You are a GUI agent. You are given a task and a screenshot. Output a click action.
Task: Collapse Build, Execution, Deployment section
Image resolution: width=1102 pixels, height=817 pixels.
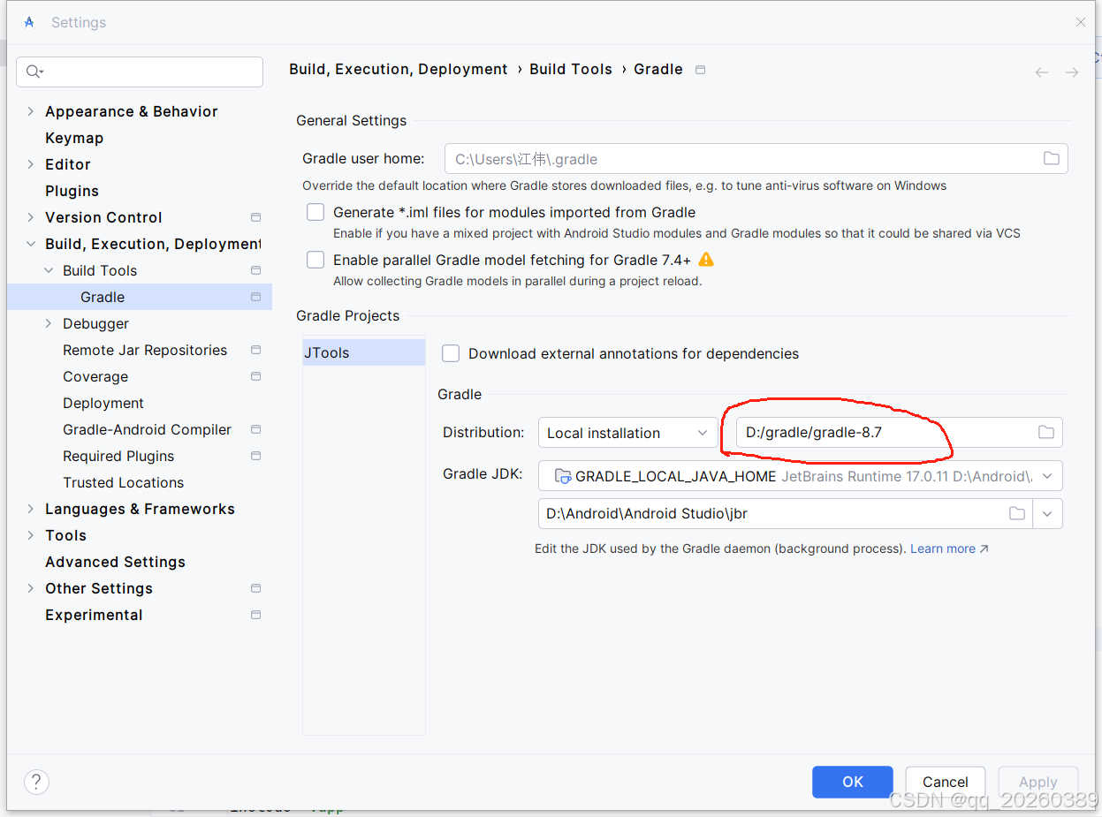coord(31,244)
